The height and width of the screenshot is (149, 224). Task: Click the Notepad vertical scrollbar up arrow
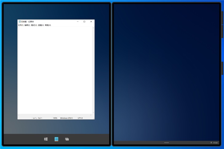point(94,28)
